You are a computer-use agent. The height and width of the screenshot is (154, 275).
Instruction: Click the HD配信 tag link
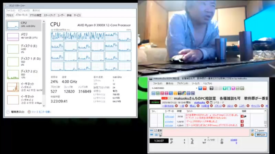coord(205,106)
